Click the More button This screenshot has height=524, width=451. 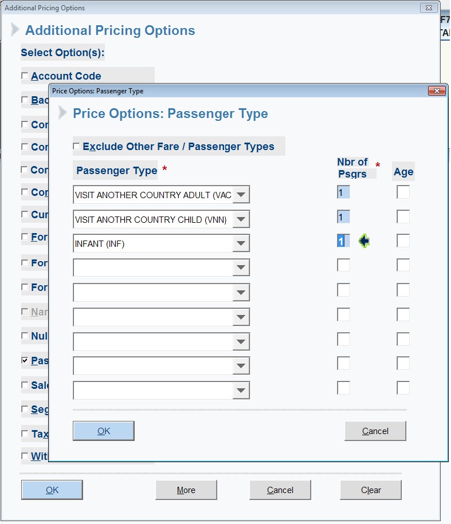[186, 490]
